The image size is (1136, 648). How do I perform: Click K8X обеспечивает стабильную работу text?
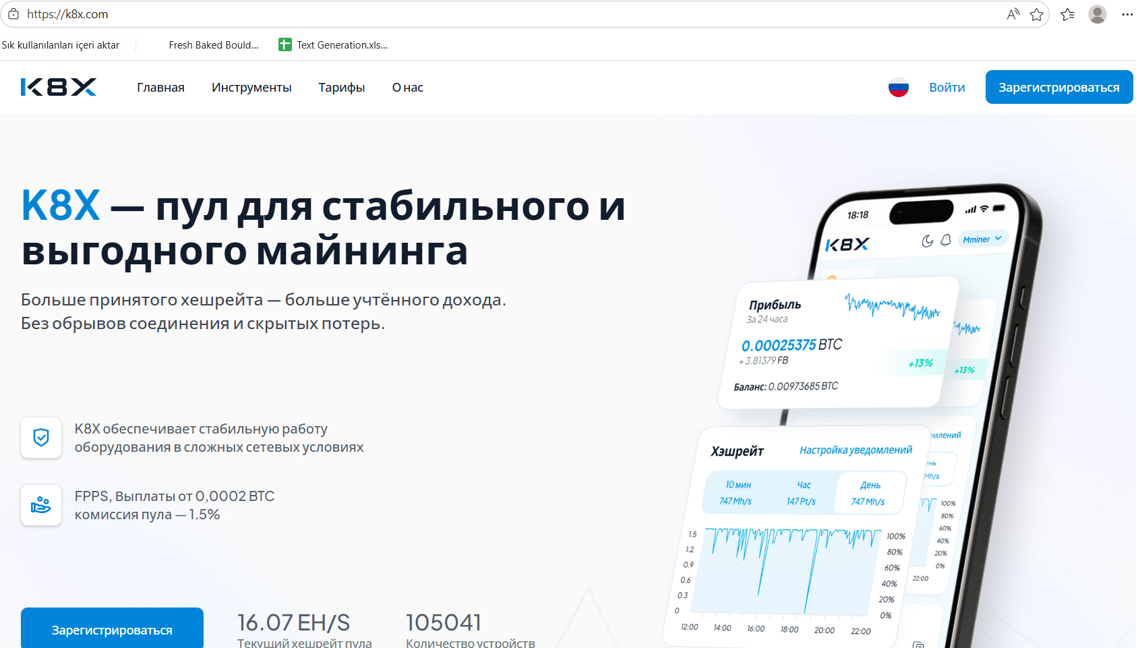pos(219,438)
